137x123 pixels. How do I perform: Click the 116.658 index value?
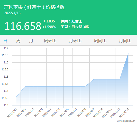click(23, 26)
